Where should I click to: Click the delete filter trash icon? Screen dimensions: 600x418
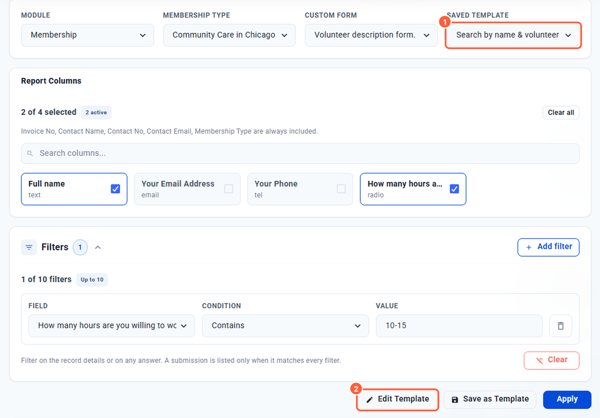(x=561, y=326)
